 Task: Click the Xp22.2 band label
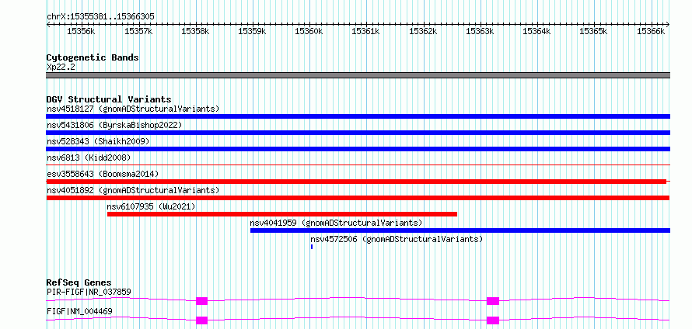pyautogui.click(x=61, y=67)
